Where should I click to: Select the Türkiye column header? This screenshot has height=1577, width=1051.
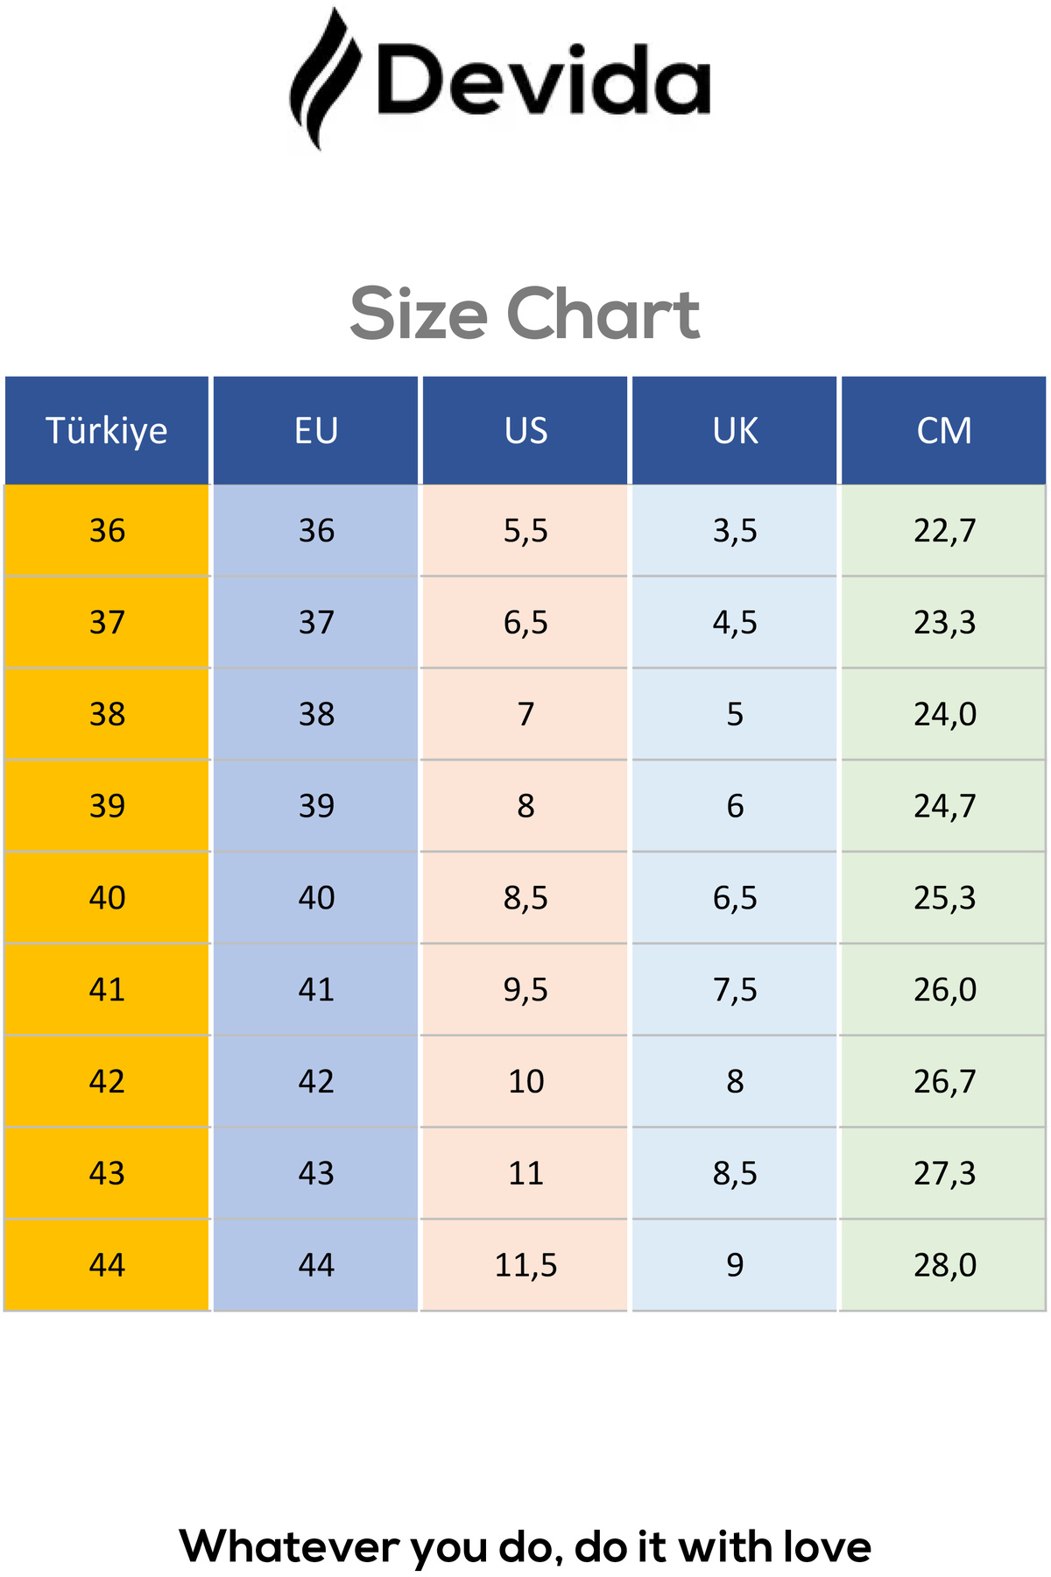[x=107, y=430]
